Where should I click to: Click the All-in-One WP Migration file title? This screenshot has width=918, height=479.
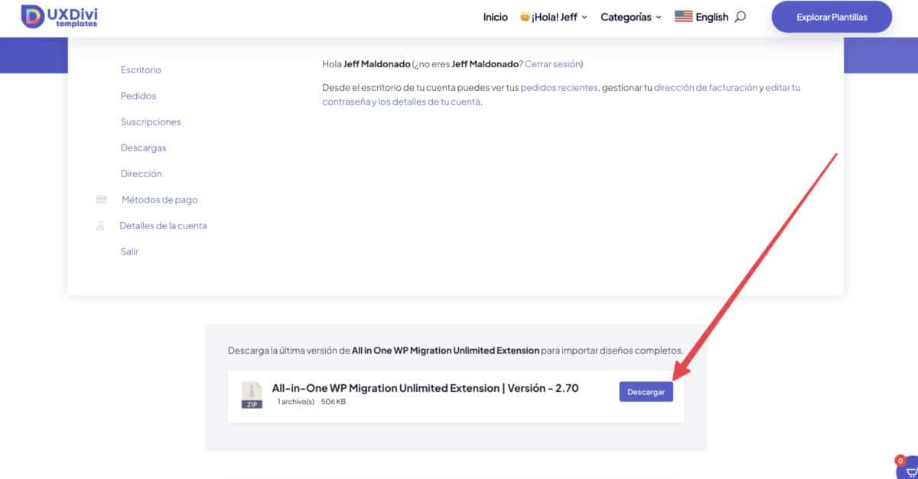click(x=425, y=388)
